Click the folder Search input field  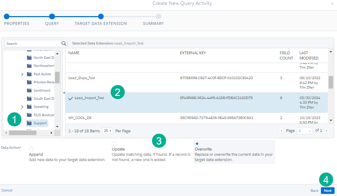click(x=33, y=44)
